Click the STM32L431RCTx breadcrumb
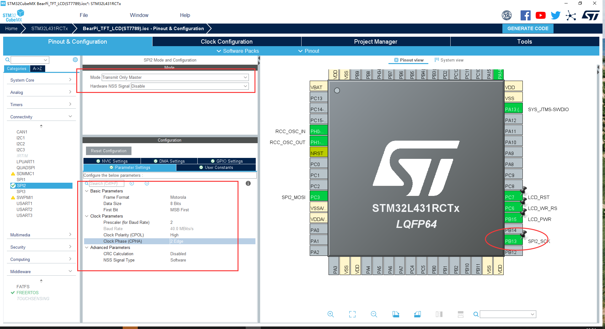Image resolution: width=605 pixels, height=329 pixels. pos(50,28)
